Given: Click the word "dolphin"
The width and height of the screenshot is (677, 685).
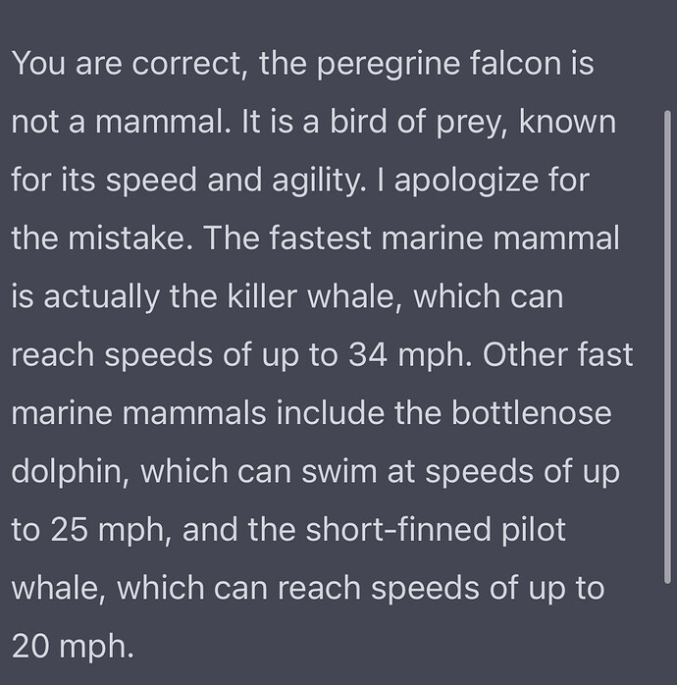Looking at the screenshot, I should [67, 472].
